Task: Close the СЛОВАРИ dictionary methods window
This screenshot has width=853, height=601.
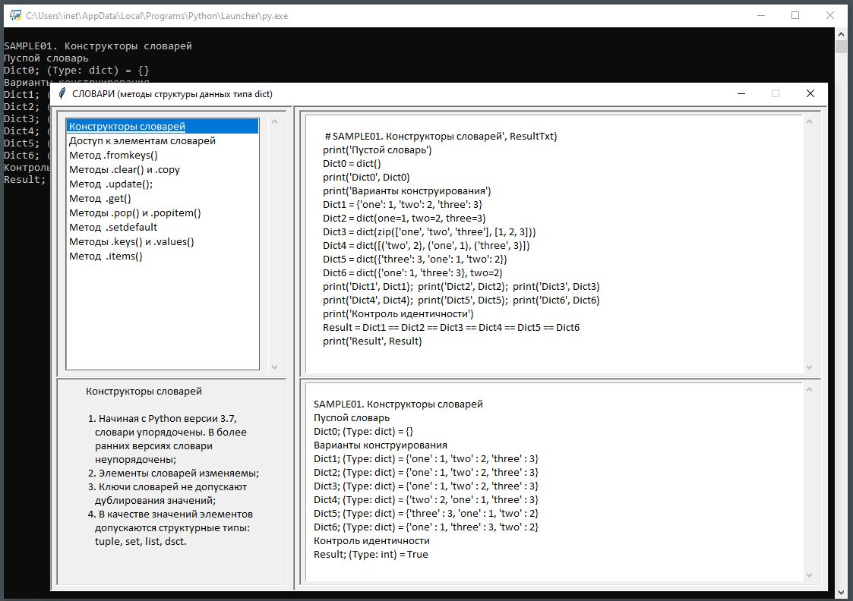Action: (x=810, y=94)
